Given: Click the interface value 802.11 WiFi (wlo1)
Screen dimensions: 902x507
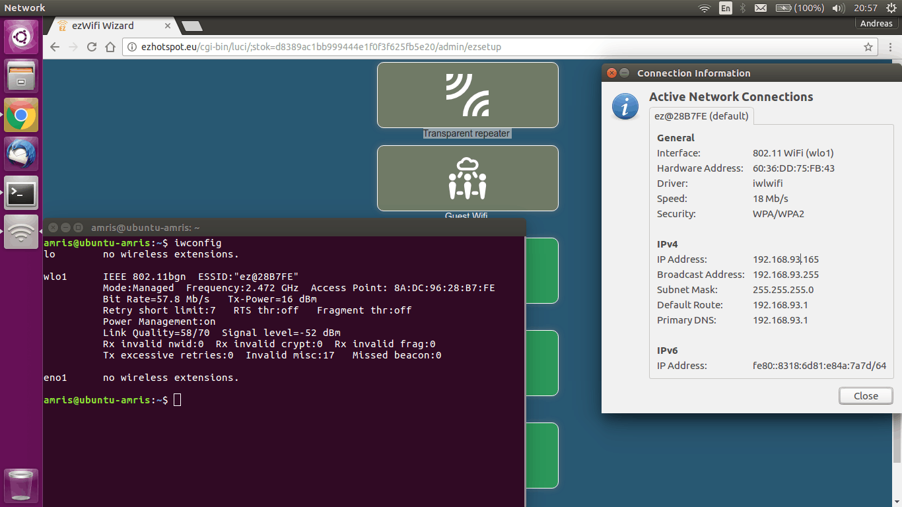Looking at the screenshot, I should point(793,153).
